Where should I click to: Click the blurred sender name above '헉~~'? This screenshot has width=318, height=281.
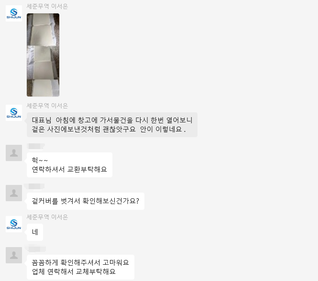click(x=36, y=146)
